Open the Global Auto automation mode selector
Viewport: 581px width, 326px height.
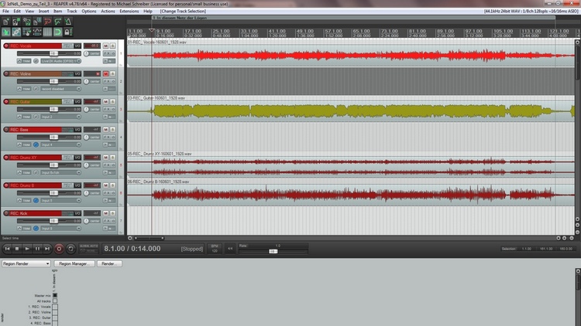coord(88,249)
